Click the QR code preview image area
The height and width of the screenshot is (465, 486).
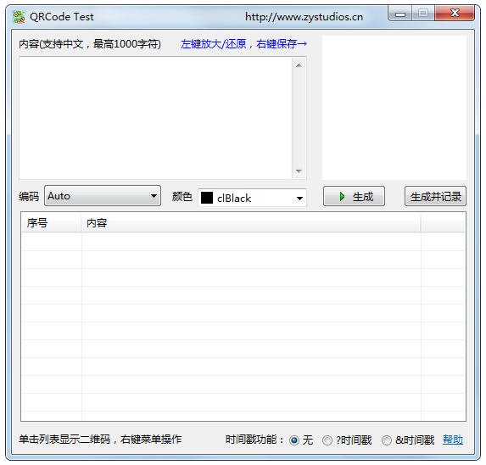pyautogui.click(x=394, y=108)
